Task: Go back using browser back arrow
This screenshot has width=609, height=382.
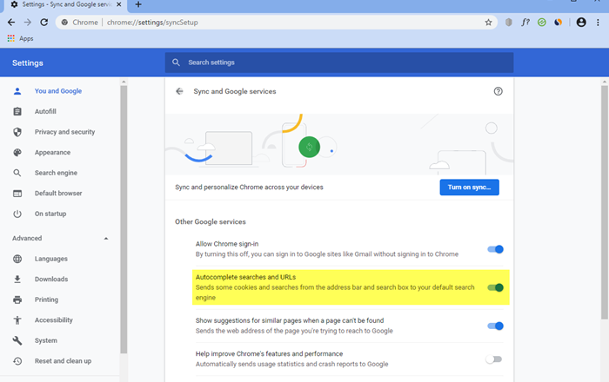Action: point(11,23)
